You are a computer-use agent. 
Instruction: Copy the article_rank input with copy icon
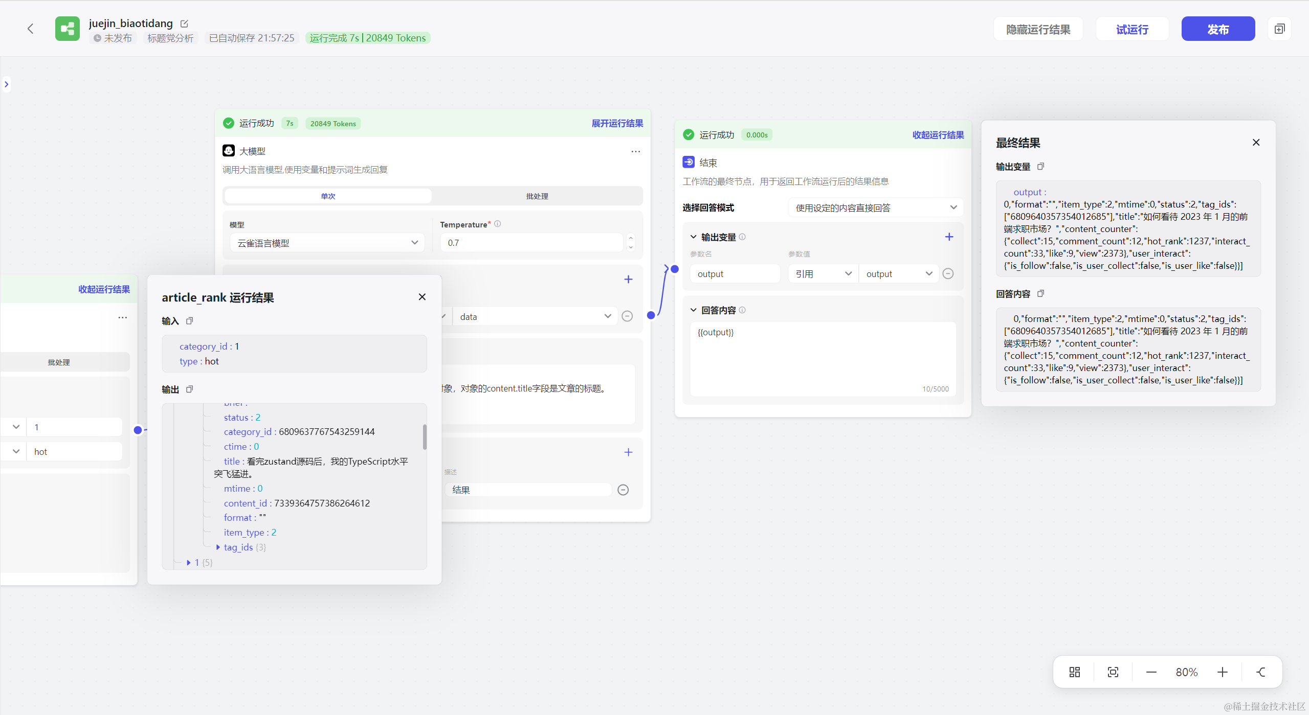click(x=190, y=321)
